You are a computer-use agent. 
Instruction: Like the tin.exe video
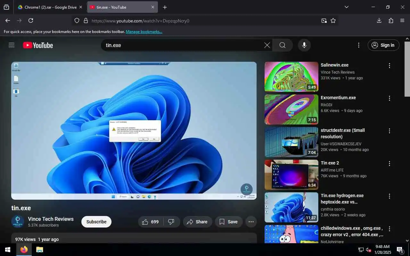click(x=151, y=222)
